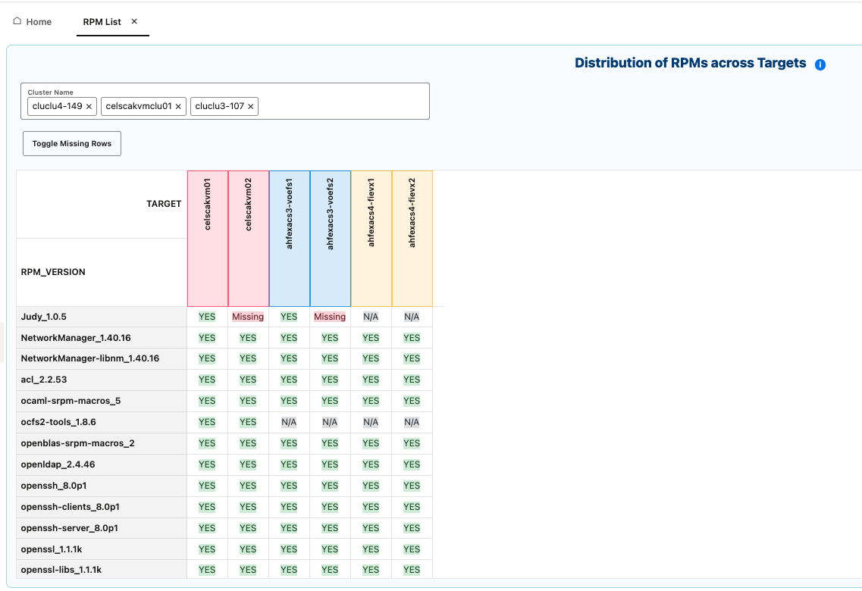The image size is (862, 591).
Task: Click the YES cell for openssl_1.1.1k under celscakvm01
Action: [x=207, y=549]
